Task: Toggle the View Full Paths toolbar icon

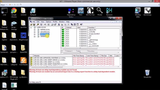Action: click(x=45, y=24)
